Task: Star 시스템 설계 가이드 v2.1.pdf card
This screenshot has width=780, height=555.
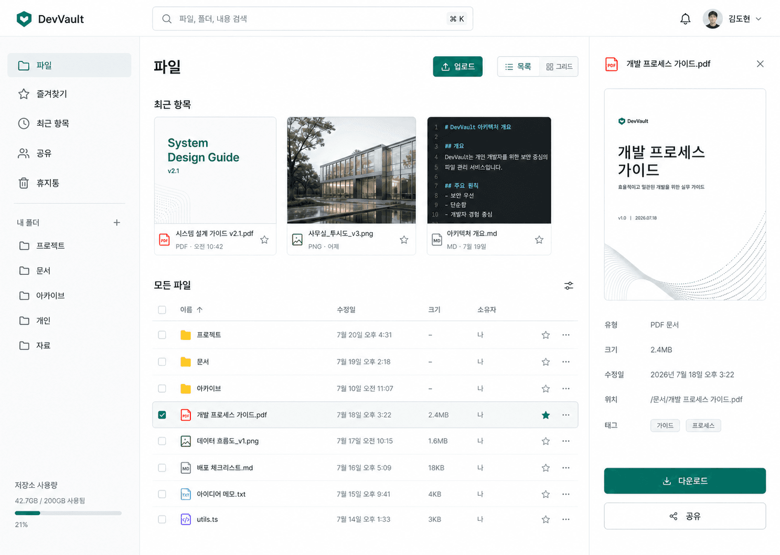Action: pyautogui.click(x=264, y=240)
